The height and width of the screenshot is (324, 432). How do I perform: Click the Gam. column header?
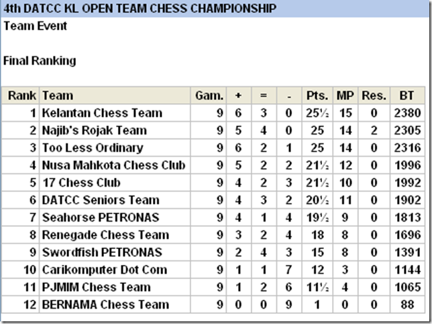tap(209, 96)
